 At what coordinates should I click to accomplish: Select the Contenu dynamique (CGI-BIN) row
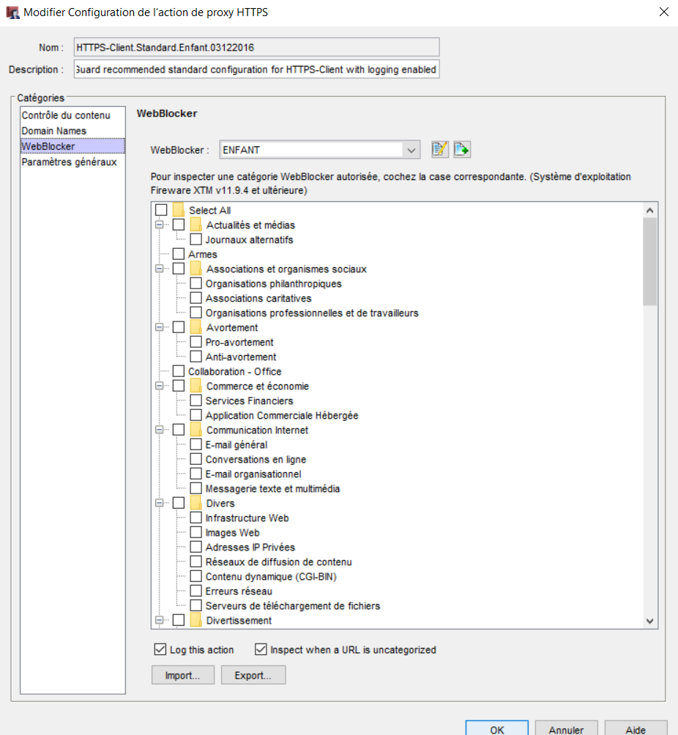(271, 576)
